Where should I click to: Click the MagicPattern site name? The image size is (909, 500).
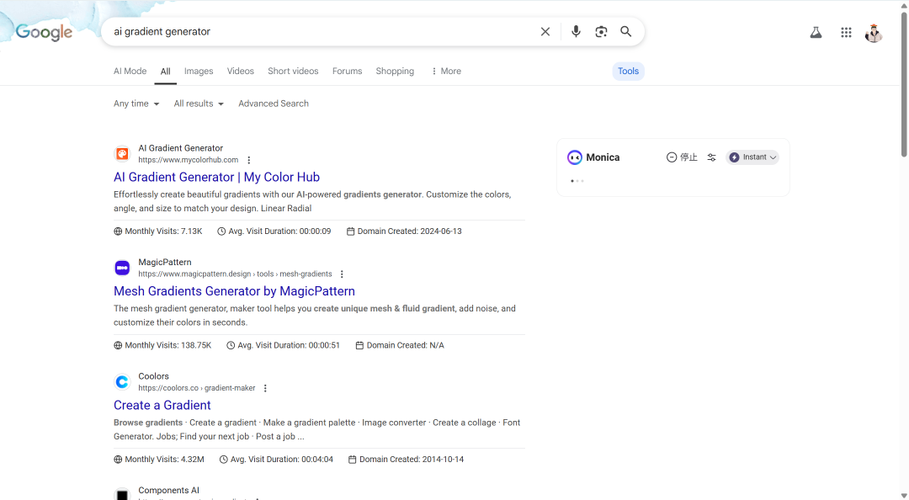point(165,262)
